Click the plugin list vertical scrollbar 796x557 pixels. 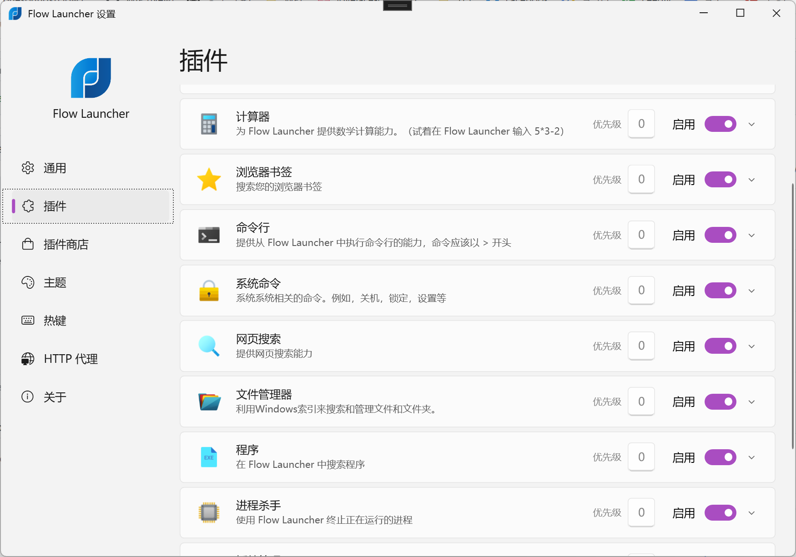[x=793, y=316]
